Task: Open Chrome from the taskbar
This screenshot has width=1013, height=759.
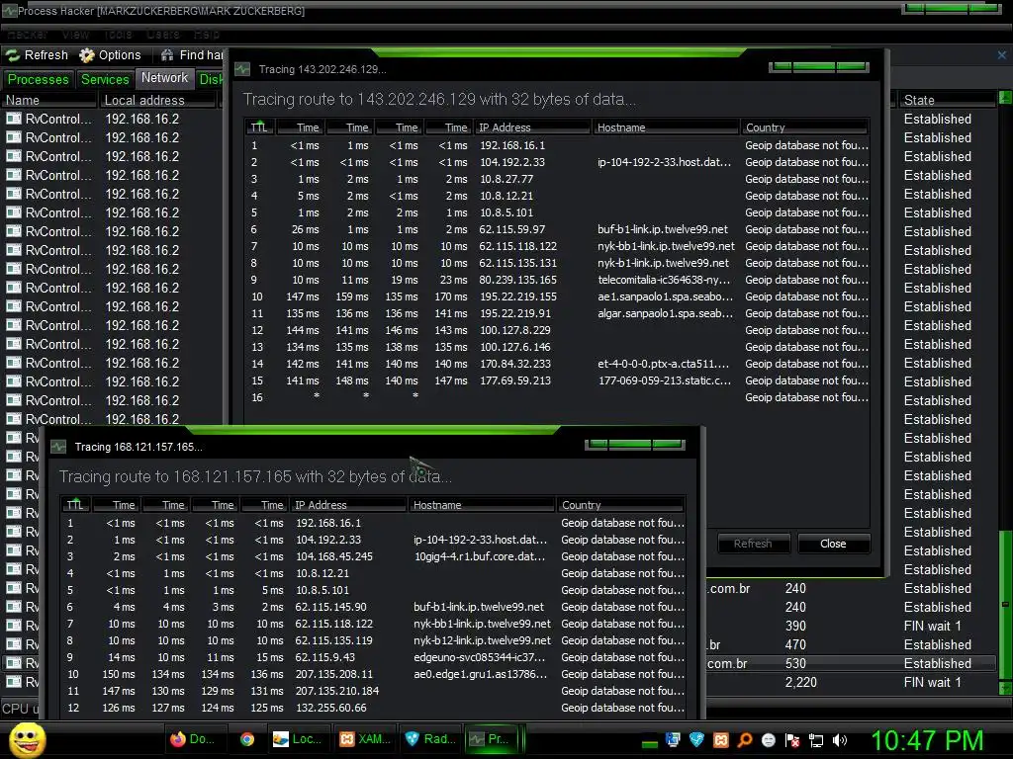Action: click(x=246, y=739)
